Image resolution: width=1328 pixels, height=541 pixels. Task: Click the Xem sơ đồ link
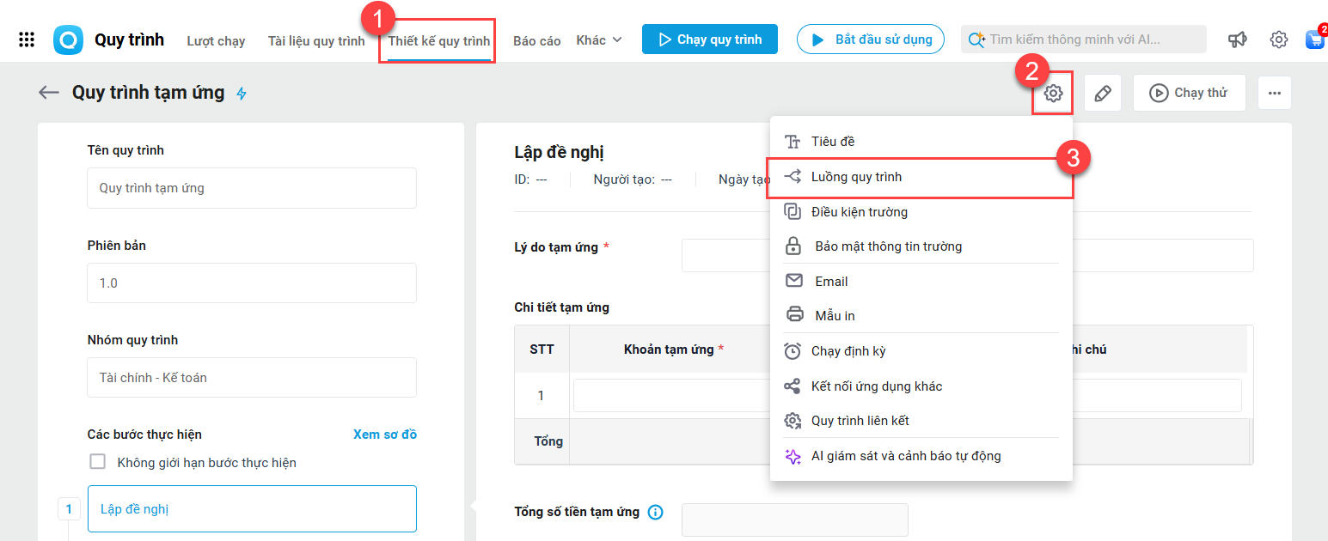(384, 435)
